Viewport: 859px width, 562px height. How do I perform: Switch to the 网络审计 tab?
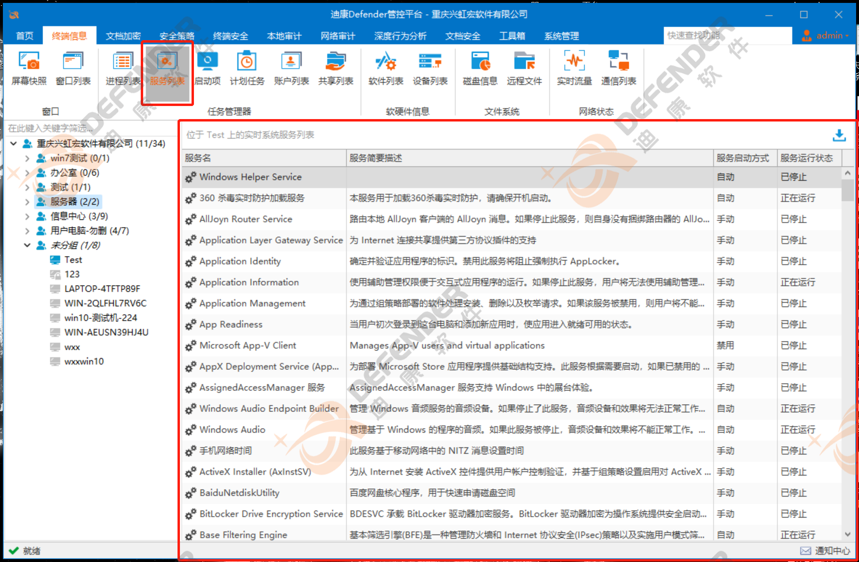[x=338, y=36]
